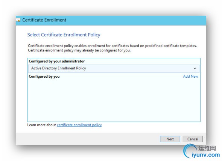Click the 'Certificate Enrollment' window title text
222x161 pixels.
pos(44,20)
